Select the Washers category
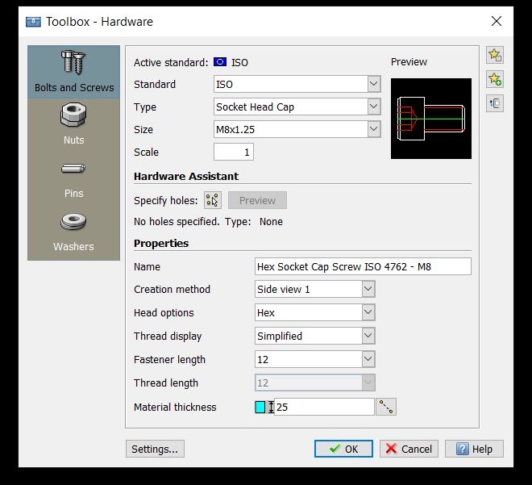Viewport: 532px width, 485px height. pos(73,232)
